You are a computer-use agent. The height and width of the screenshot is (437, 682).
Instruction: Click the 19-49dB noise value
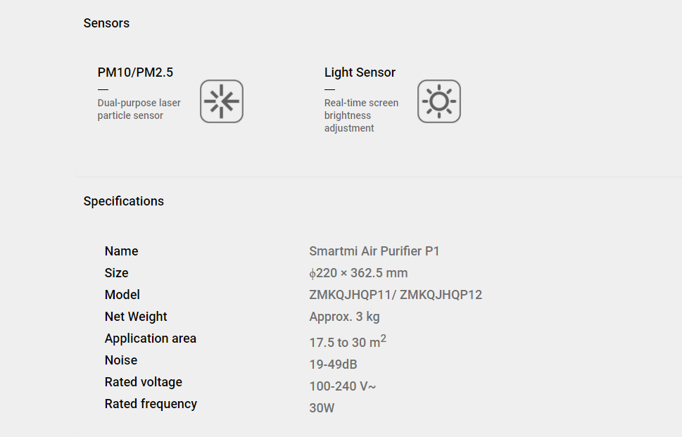[333, 365]
